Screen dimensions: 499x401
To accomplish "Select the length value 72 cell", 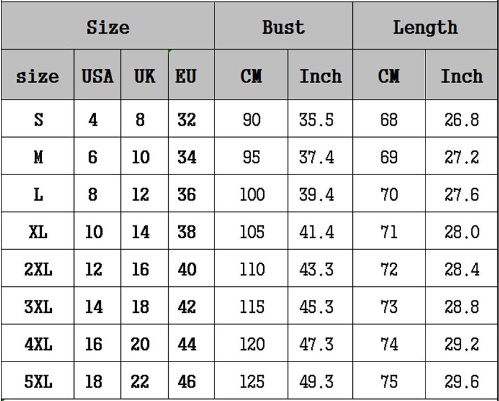I will pyautogui.click(x=388, y=270).
